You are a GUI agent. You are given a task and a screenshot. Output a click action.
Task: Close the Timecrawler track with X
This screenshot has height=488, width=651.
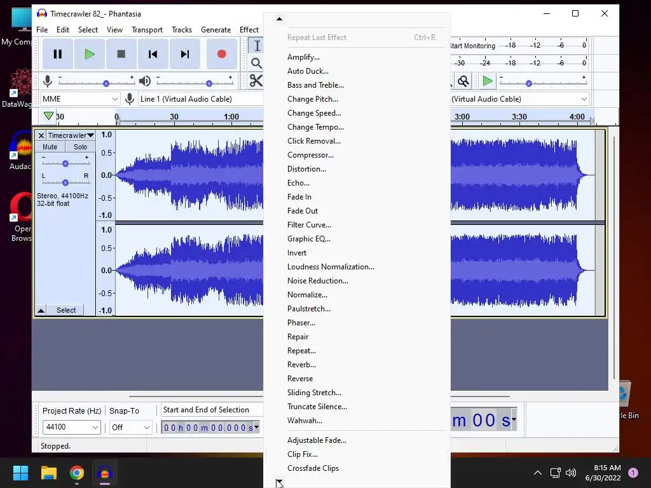coord(41,135)
